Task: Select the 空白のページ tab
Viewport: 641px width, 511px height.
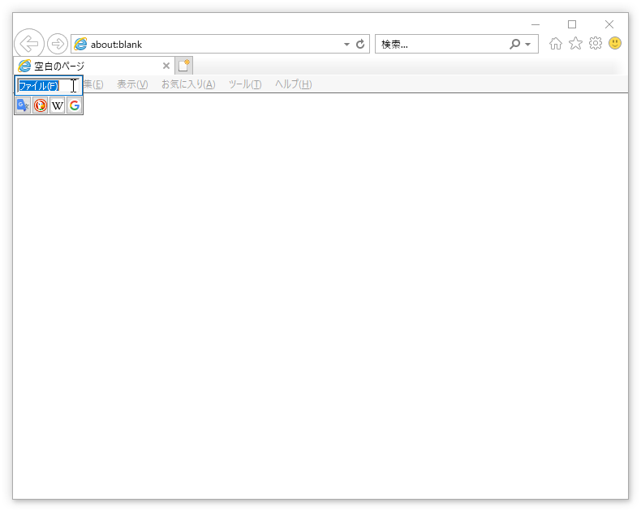Action: tap(94, 66)
